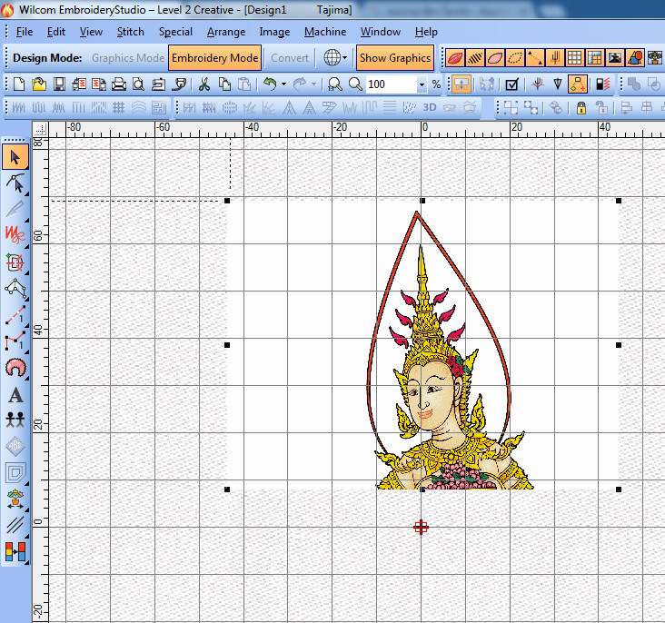Open the Special menu
665x623 pixels.
175,32
